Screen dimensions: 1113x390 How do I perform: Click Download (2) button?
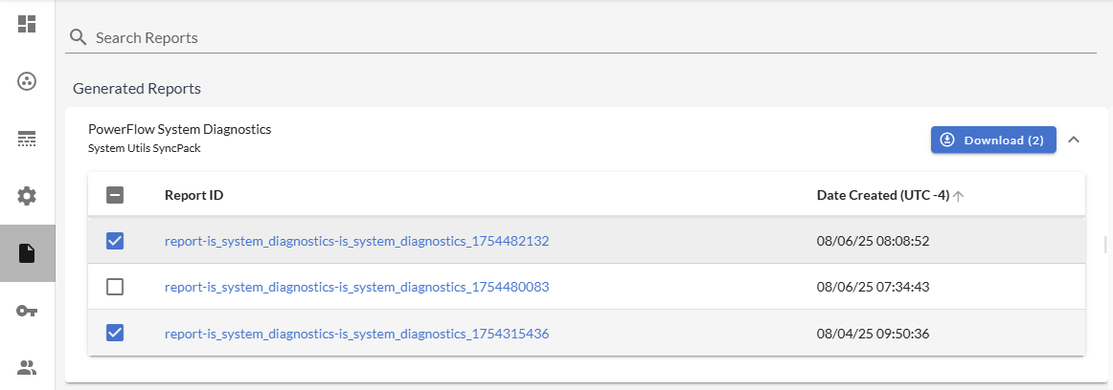(x=993, y=140)
